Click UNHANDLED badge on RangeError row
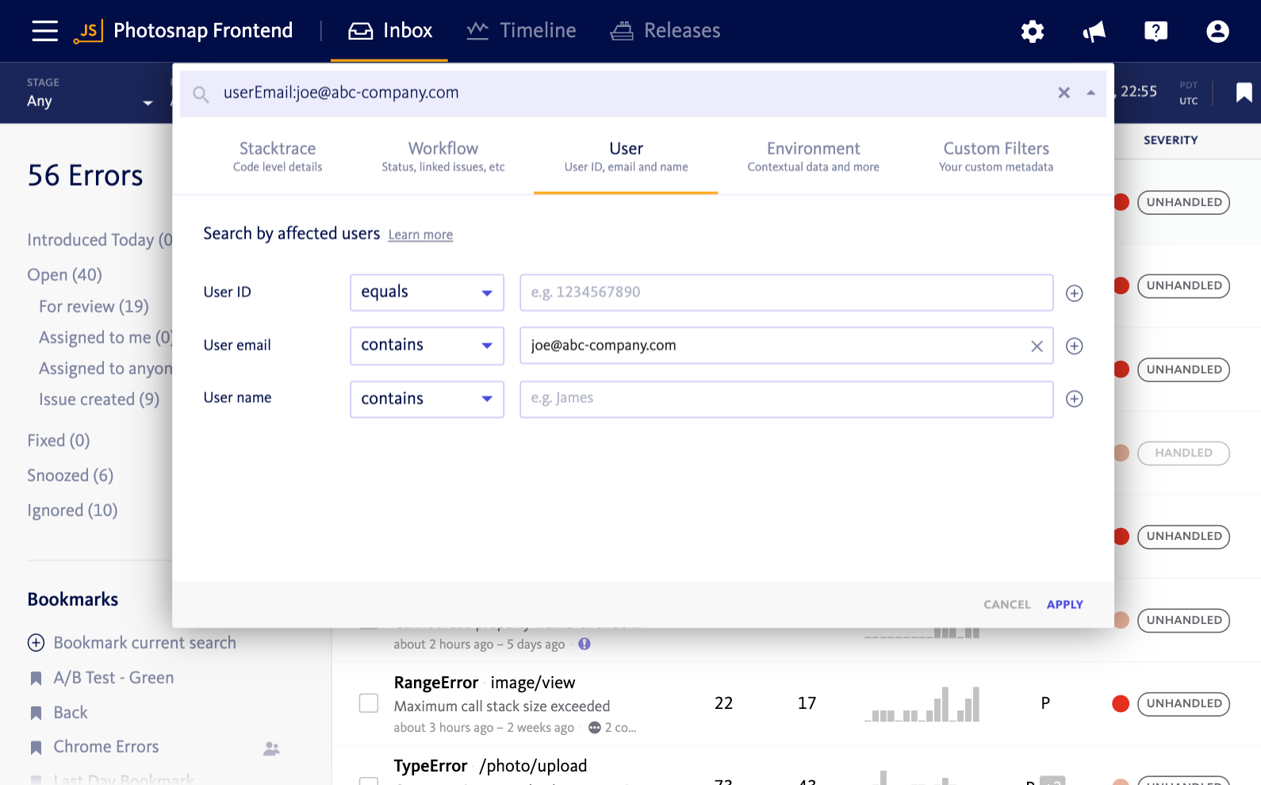This screenshot has height=785, width=1261. point(1183,704)
